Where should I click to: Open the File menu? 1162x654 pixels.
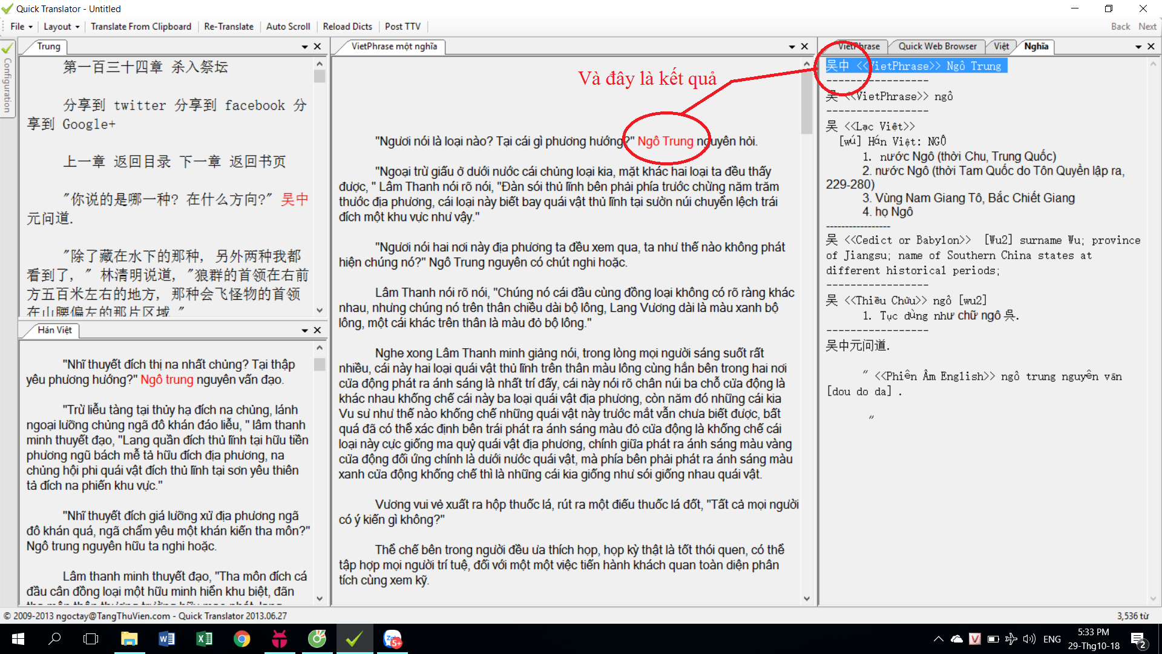click(x=21, y=27)
